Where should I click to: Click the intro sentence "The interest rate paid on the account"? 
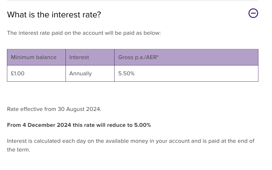84,33
